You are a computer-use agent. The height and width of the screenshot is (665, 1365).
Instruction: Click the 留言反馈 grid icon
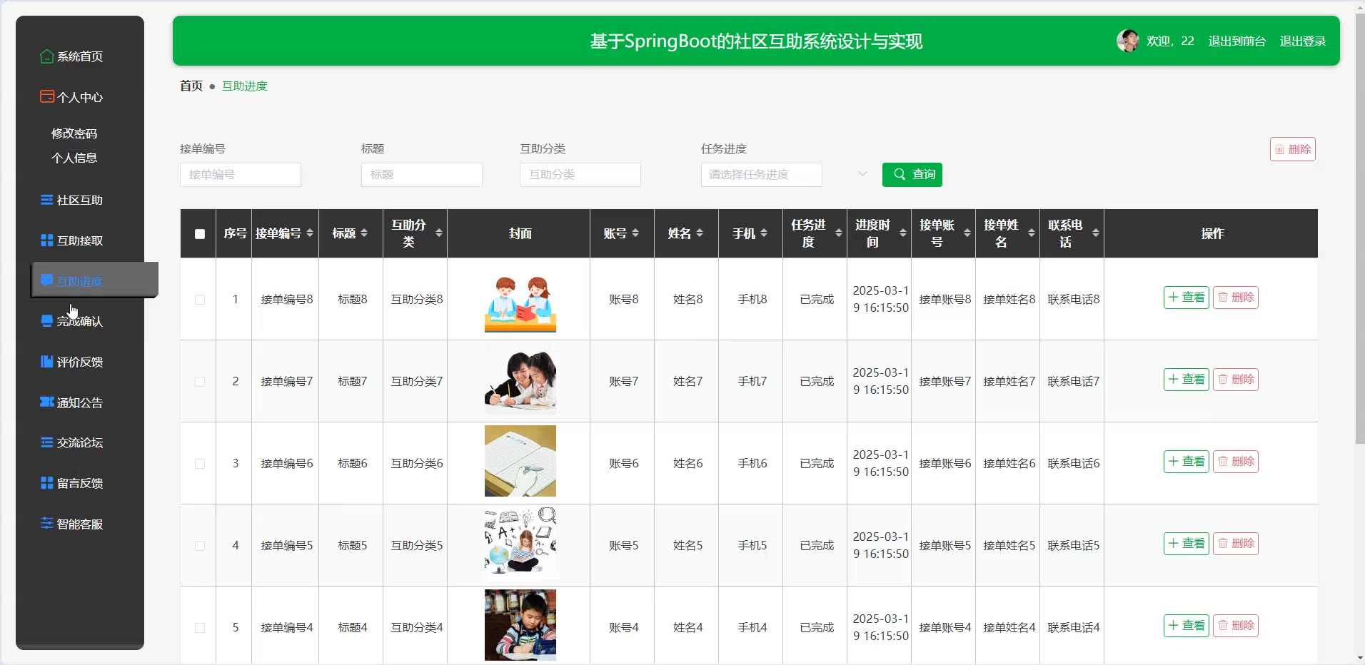click(47, 483)
